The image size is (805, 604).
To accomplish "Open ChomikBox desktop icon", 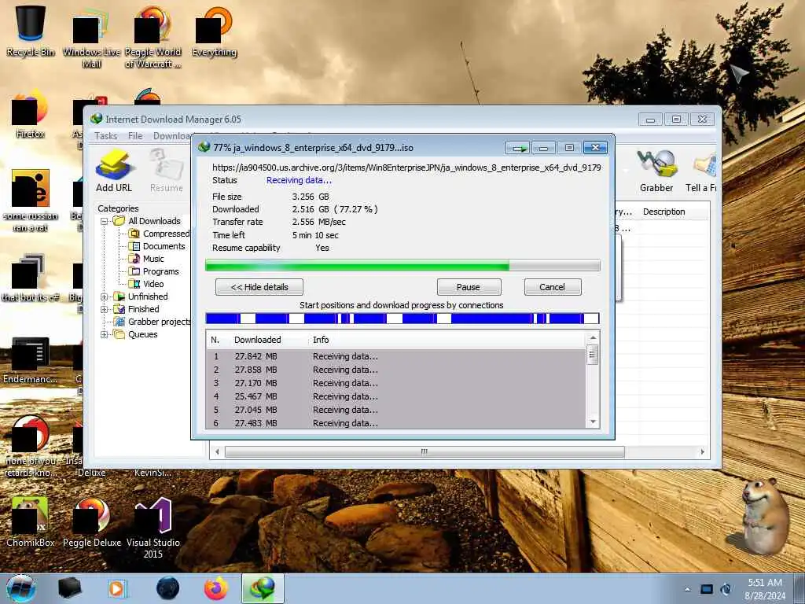I will (x=31, y=521).
